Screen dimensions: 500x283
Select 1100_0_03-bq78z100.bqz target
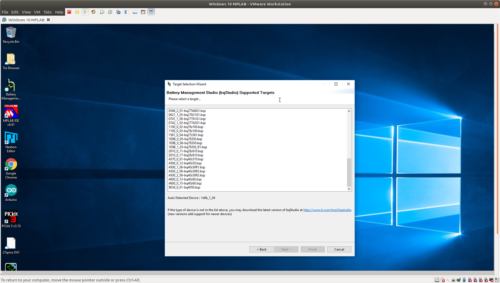pyautogui.click(x=186, y=131)
